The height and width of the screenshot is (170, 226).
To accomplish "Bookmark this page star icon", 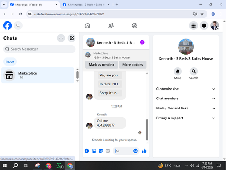I will pos(202,14).
